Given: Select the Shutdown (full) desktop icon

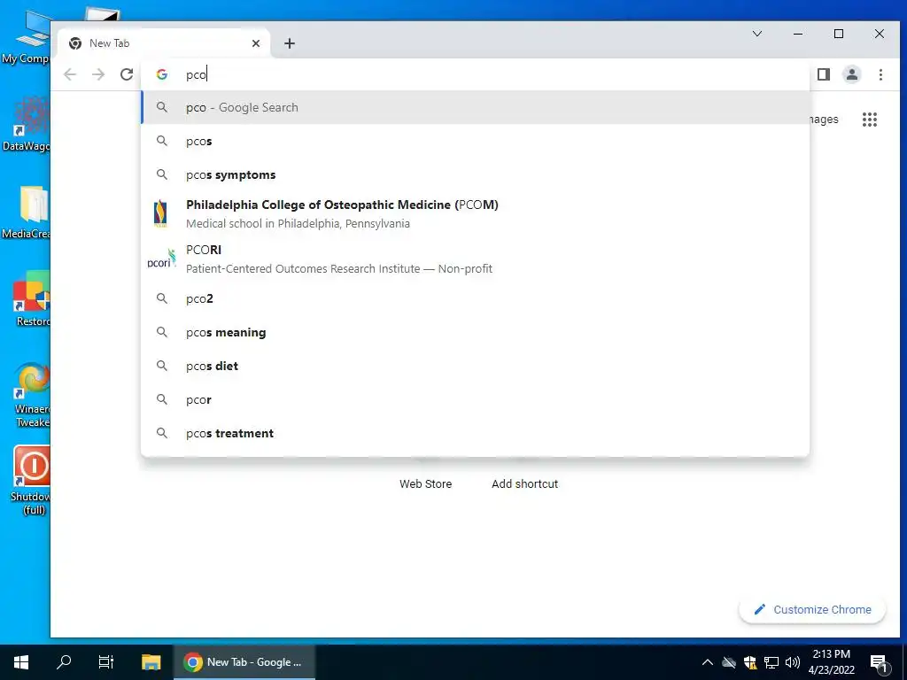Looking at the screenshot, I should 30,481.
